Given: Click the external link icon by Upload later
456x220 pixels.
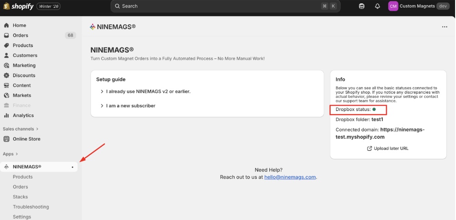Looking at the screenshot, I should [x=370, y=148].
